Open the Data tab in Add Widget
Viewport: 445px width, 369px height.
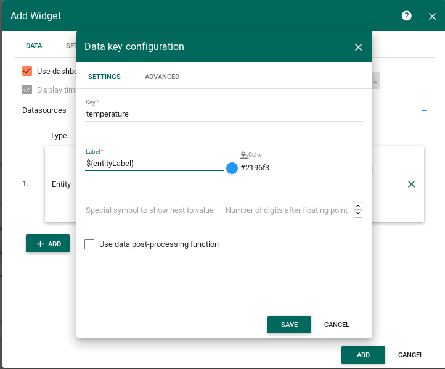coord(34,46)
